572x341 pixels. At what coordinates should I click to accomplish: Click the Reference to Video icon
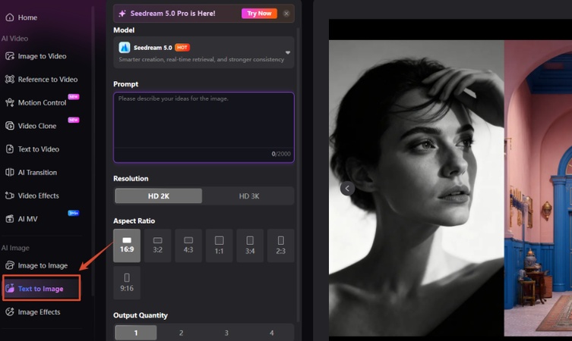click(10, 79)
